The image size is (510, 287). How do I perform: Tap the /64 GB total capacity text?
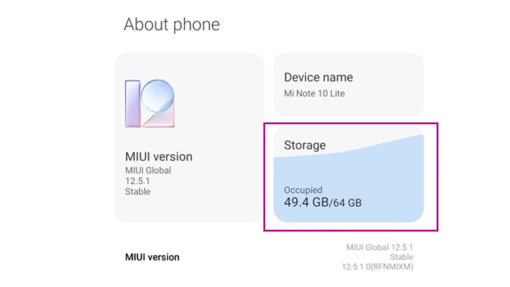[346, 203]
